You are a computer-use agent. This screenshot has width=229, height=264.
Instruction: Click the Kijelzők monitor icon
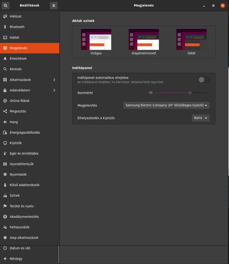5,143
